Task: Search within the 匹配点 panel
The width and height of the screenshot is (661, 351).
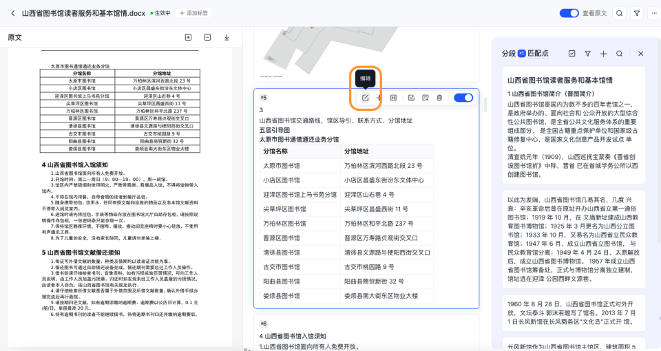Action: tap(620, 54)
